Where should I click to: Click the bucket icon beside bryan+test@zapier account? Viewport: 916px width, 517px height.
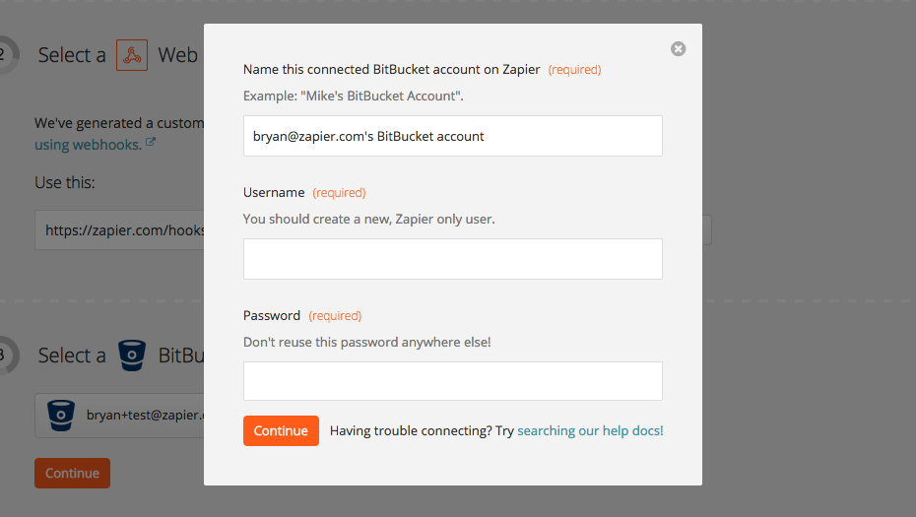pyautogui.click(x=61, y=416)
